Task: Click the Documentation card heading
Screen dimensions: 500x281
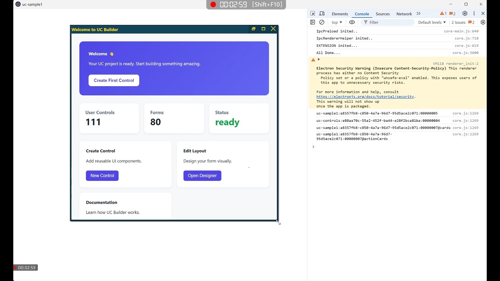Action: pos(102,202)
